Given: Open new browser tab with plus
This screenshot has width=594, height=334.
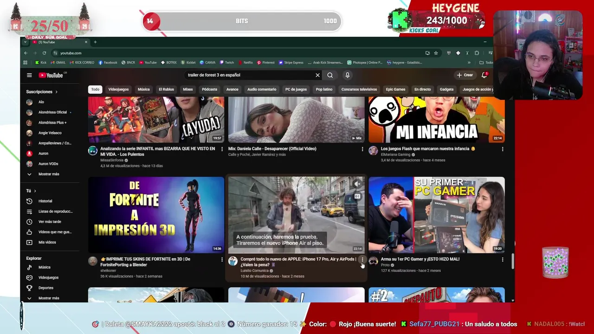Looking at the screenshot, I should click(x=95, y=42).
